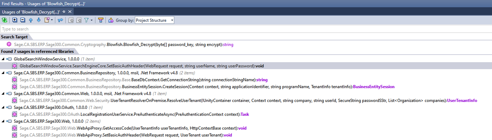Close the Usages of Blowfish_Decrypt tab
Image resolution: width=492 pixels, height=140 pixels.
[70, 12]
